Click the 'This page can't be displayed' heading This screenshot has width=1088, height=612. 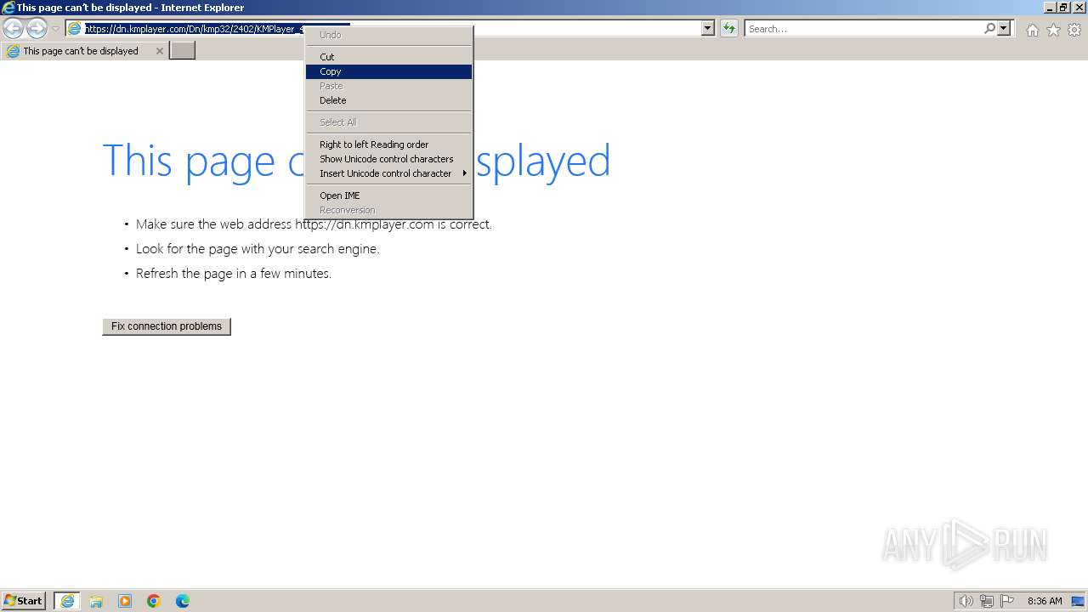click(356, 161)
